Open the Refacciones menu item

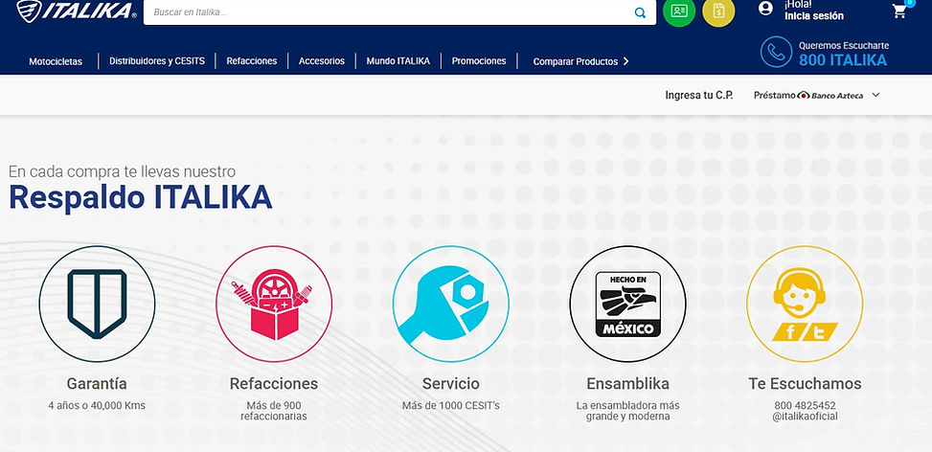[251, 60]
